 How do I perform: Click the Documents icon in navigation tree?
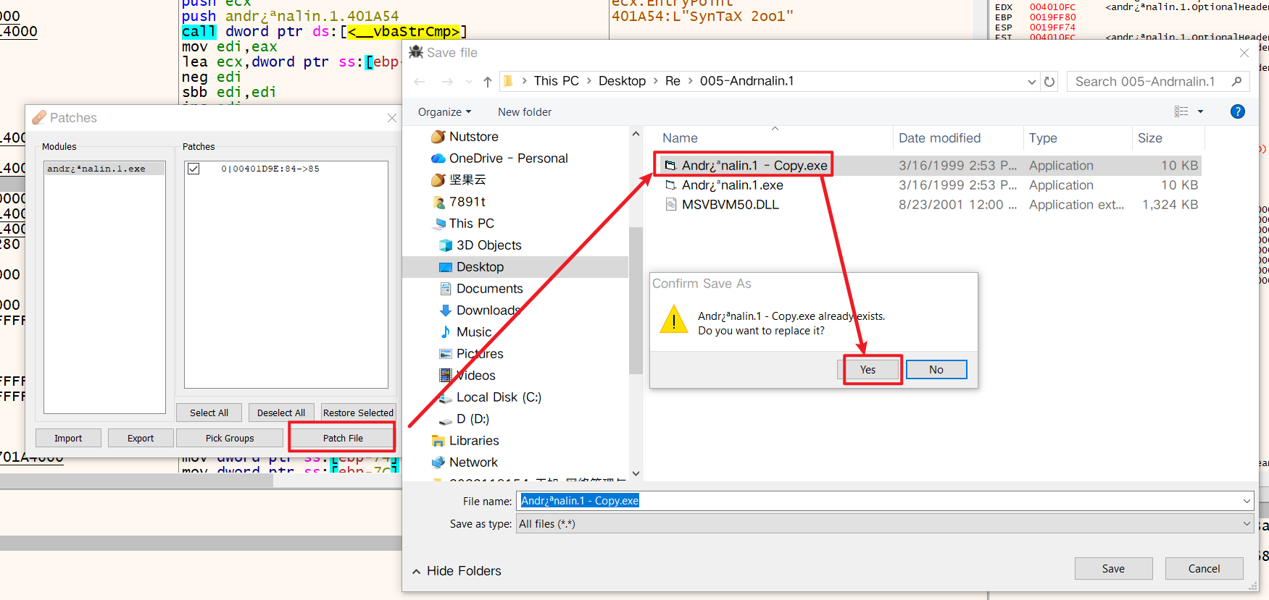coord(446,289)
